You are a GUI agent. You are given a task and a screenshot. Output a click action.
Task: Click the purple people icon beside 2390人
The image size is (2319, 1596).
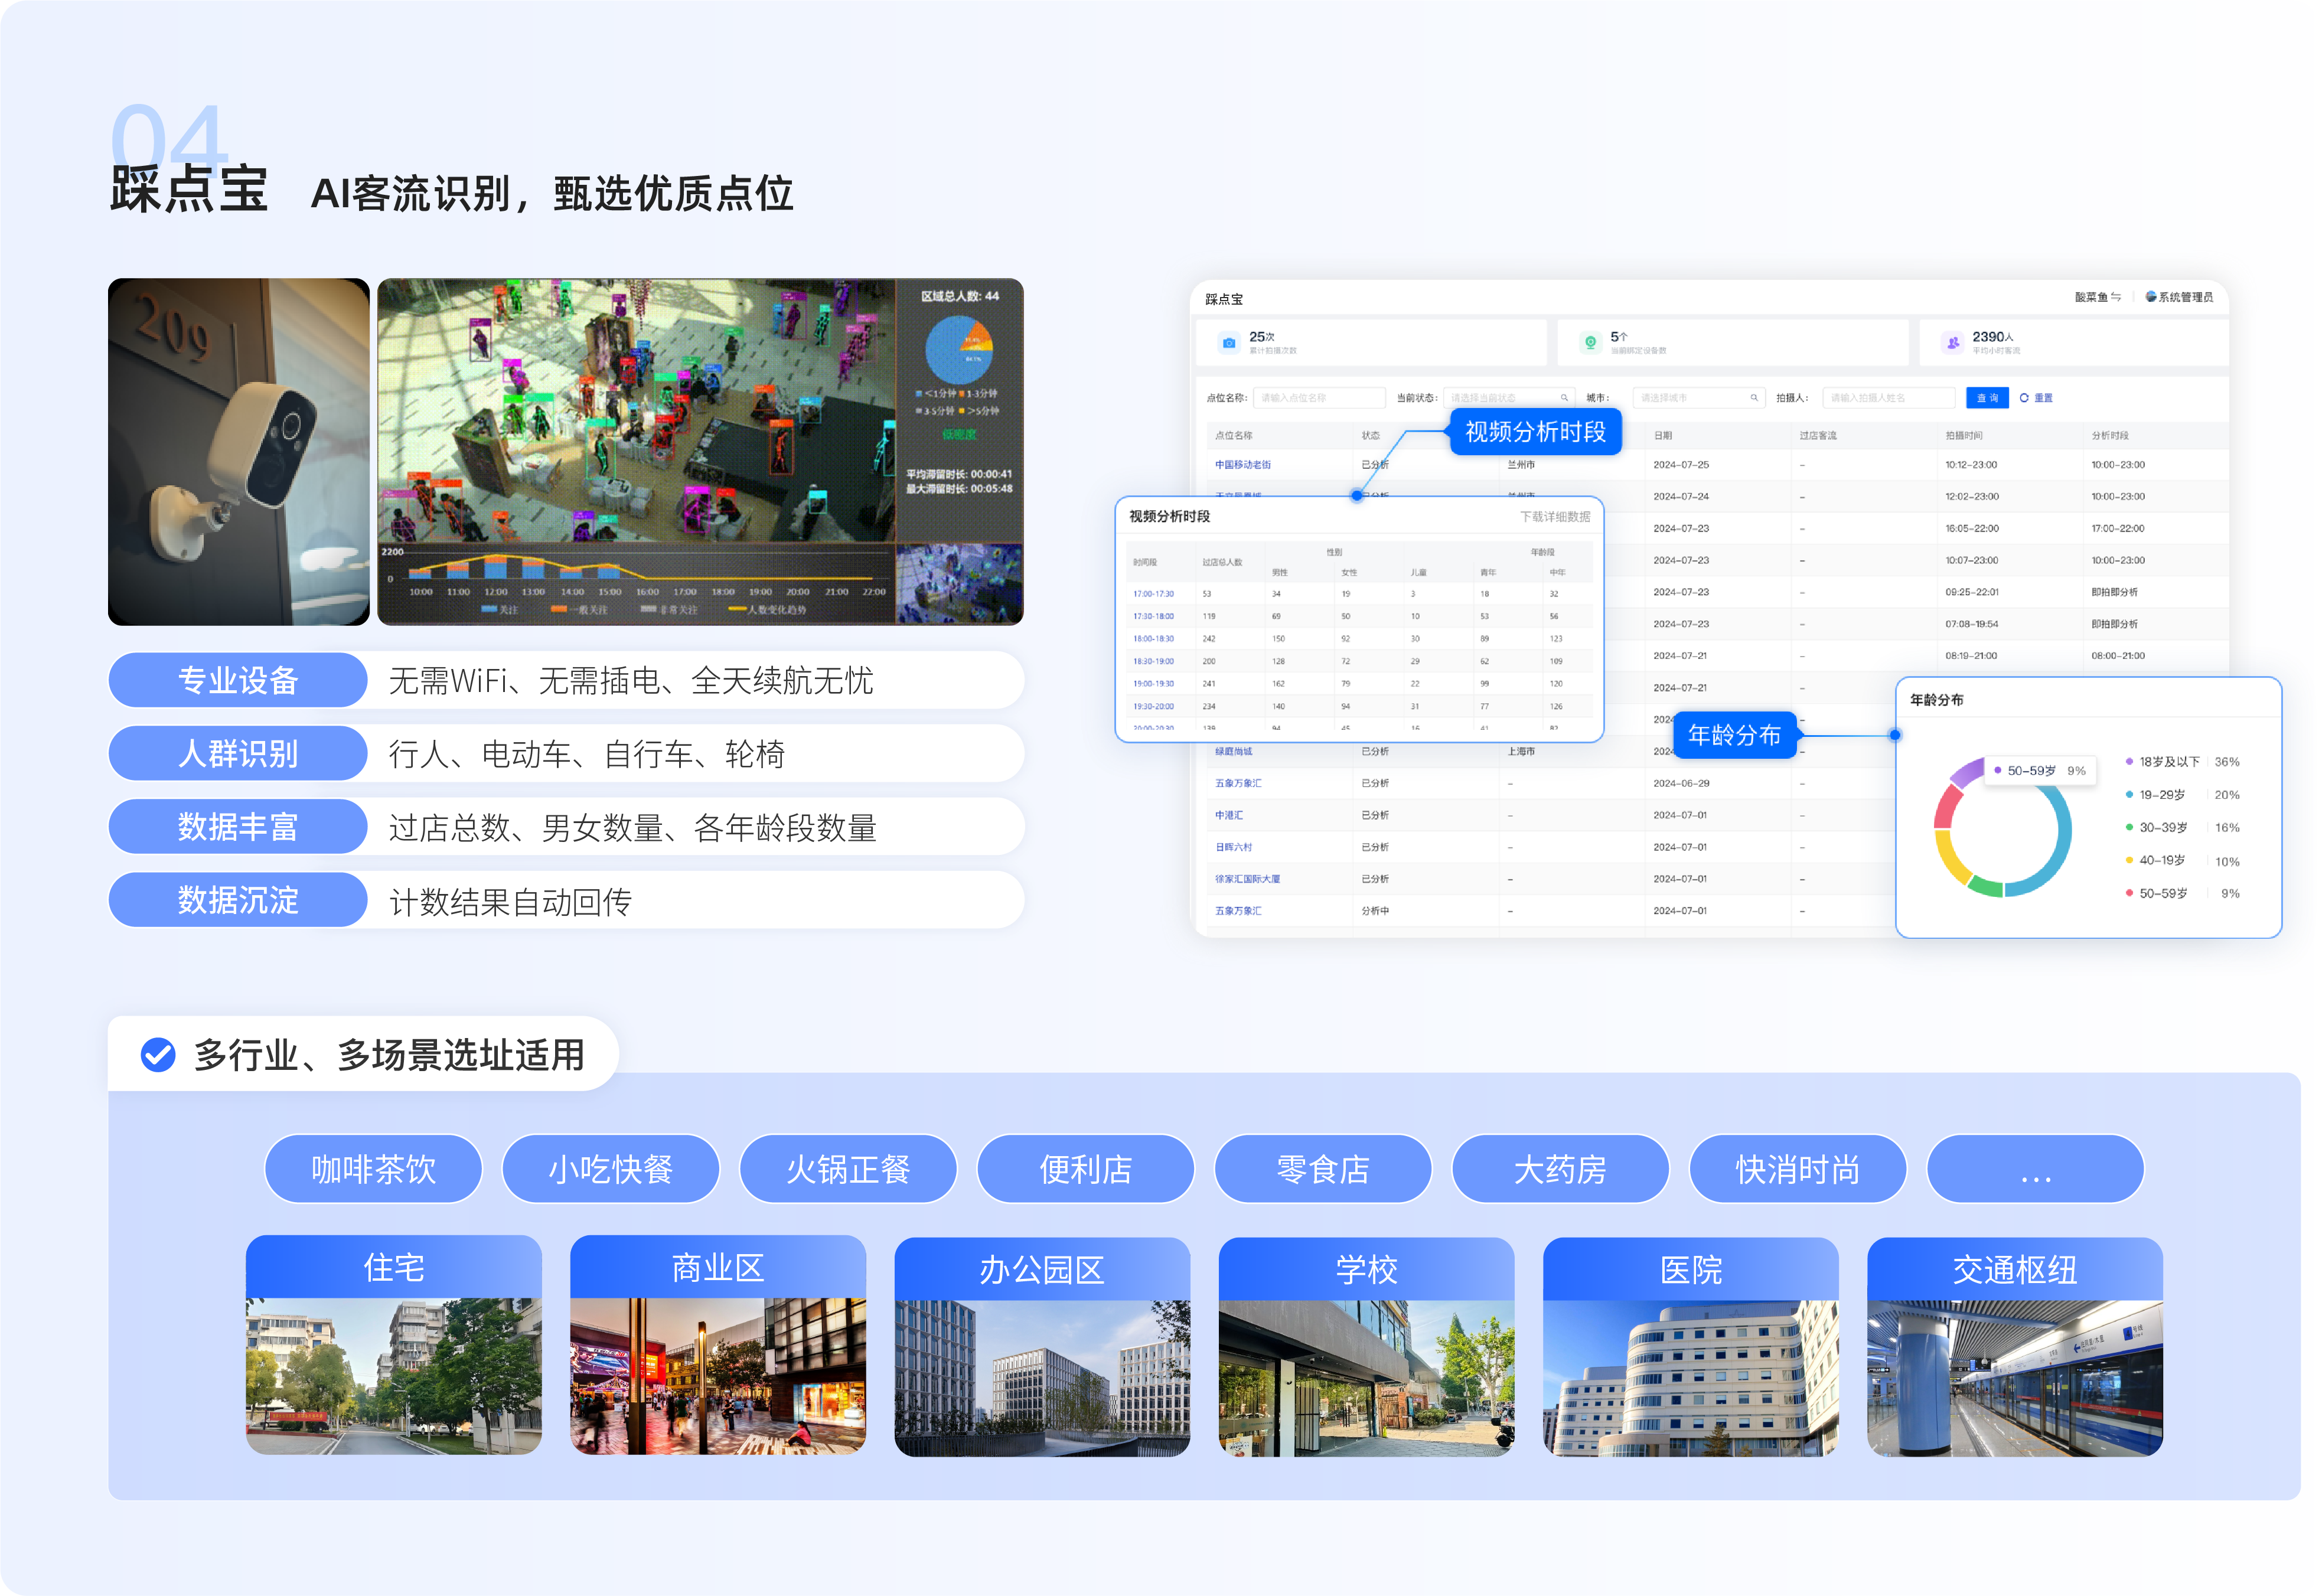[1952, 343]
